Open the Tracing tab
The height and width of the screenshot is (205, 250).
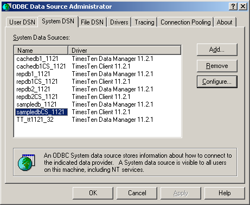[144, 22]
